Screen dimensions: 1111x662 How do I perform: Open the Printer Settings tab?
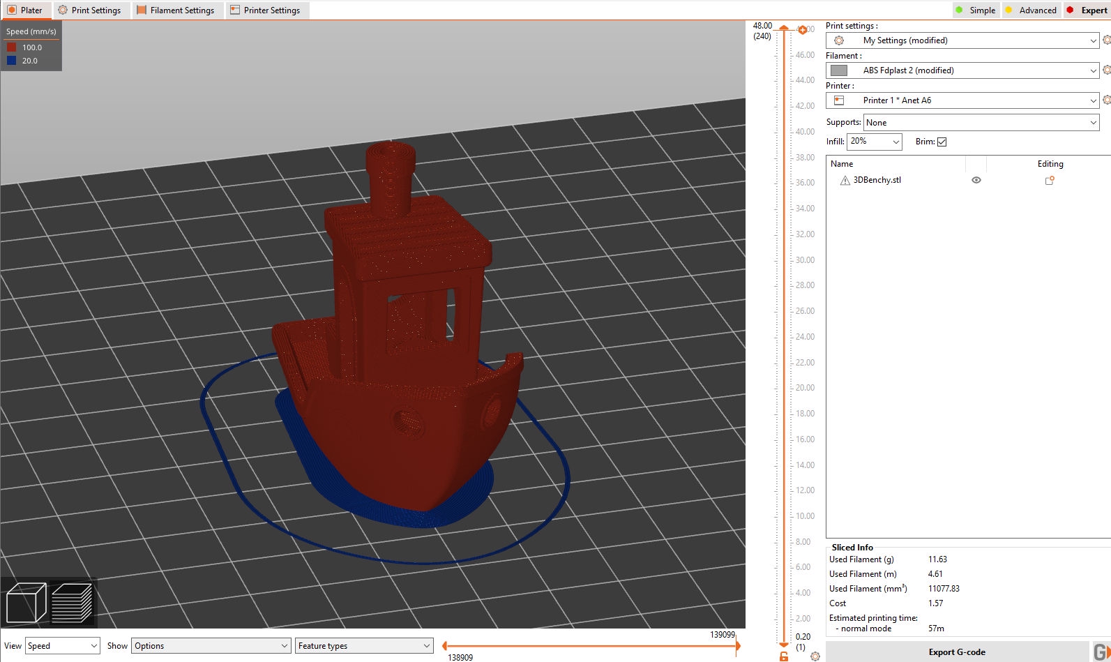(266, 10)
